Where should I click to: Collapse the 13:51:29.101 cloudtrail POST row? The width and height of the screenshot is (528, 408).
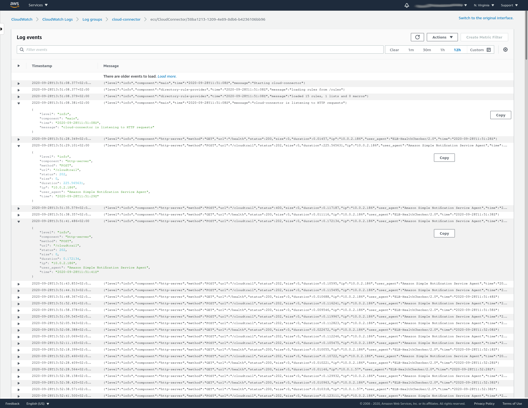click(19, 146)
